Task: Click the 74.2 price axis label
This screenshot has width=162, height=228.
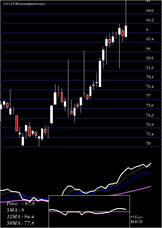Action: pos(150,115)
